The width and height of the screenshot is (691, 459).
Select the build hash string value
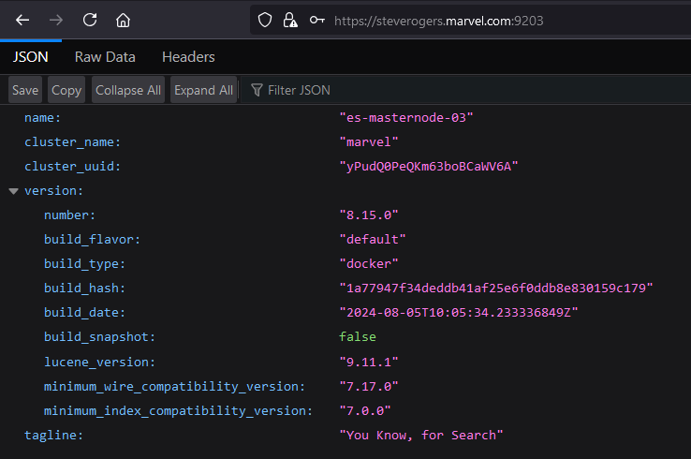pyautogui.click(x=495, y=288)
